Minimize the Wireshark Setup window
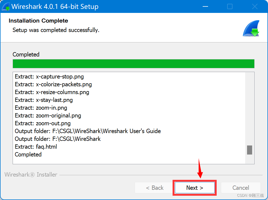This screenshot has width=268, height=200. (205, 6)
